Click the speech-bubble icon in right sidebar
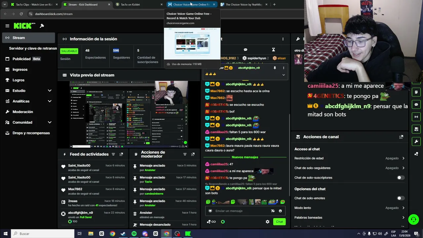 click(x=416, y=104)
